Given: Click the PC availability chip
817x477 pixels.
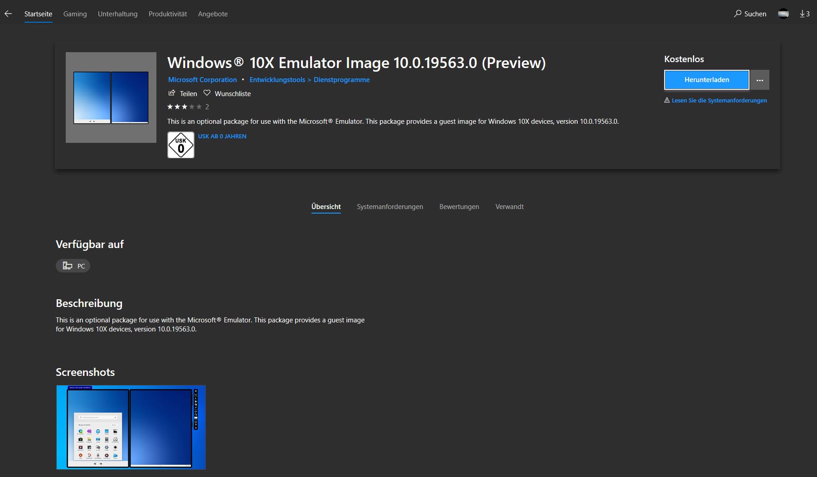Looking at the screenshot, I should [73, 266].
